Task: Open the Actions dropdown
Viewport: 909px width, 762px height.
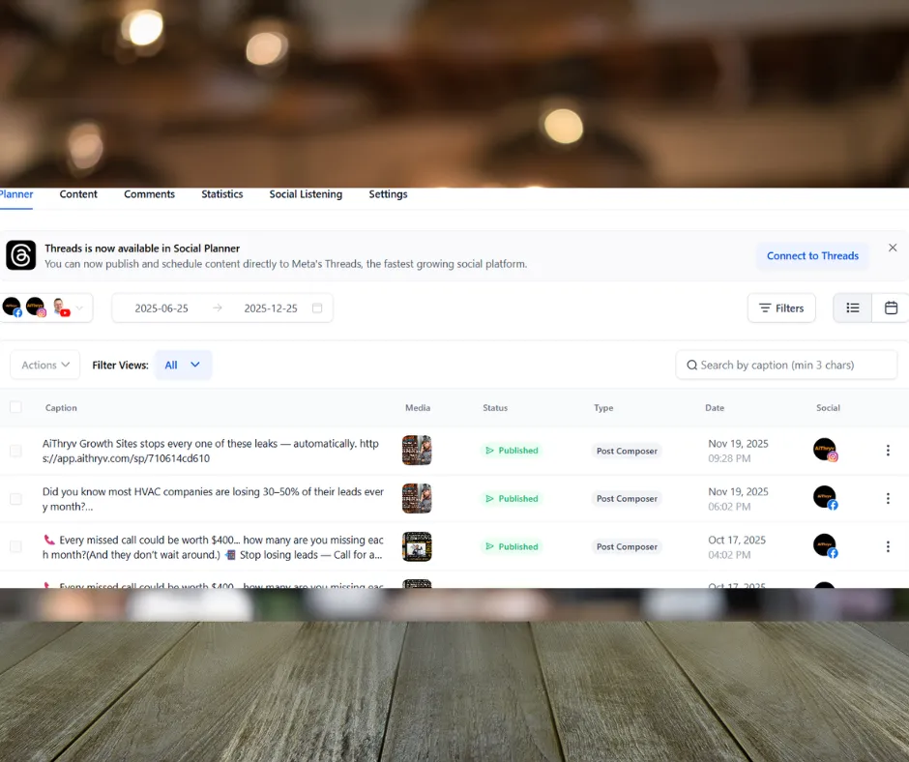Action: click(45, 365)
